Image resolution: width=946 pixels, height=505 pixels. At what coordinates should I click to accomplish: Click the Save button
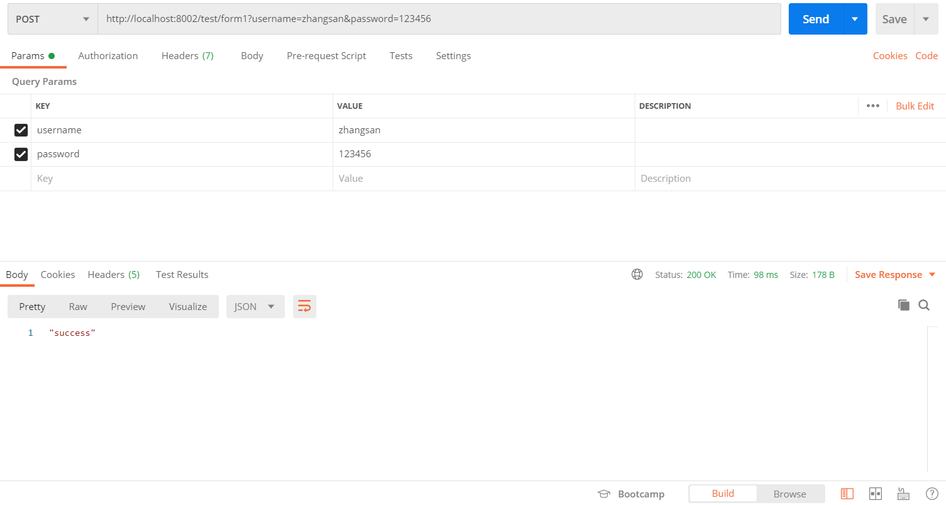tap(894, 19)
